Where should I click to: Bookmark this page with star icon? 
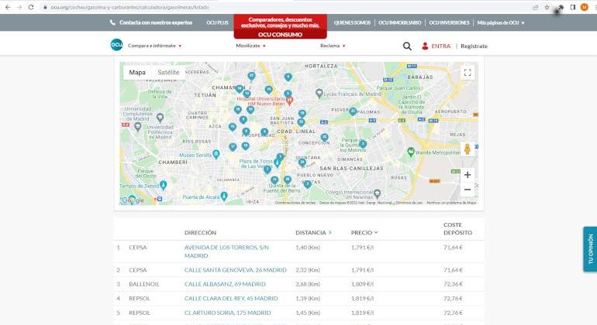tap(547, 7)
